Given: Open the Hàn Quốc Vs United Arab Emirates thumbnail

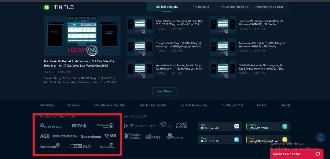Looking at the screenshot, I should tap(82, 36).
